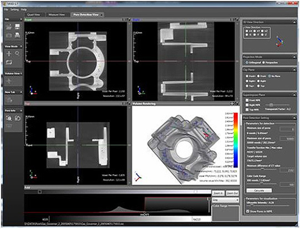Screen dimensions: 300x229
Task: Click the top-left icon in File panel
Action: (9, 26)
